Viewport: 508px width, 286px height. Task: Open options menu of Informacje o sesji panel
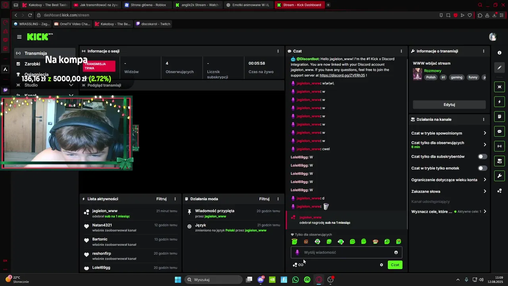(x=278, y=51)
